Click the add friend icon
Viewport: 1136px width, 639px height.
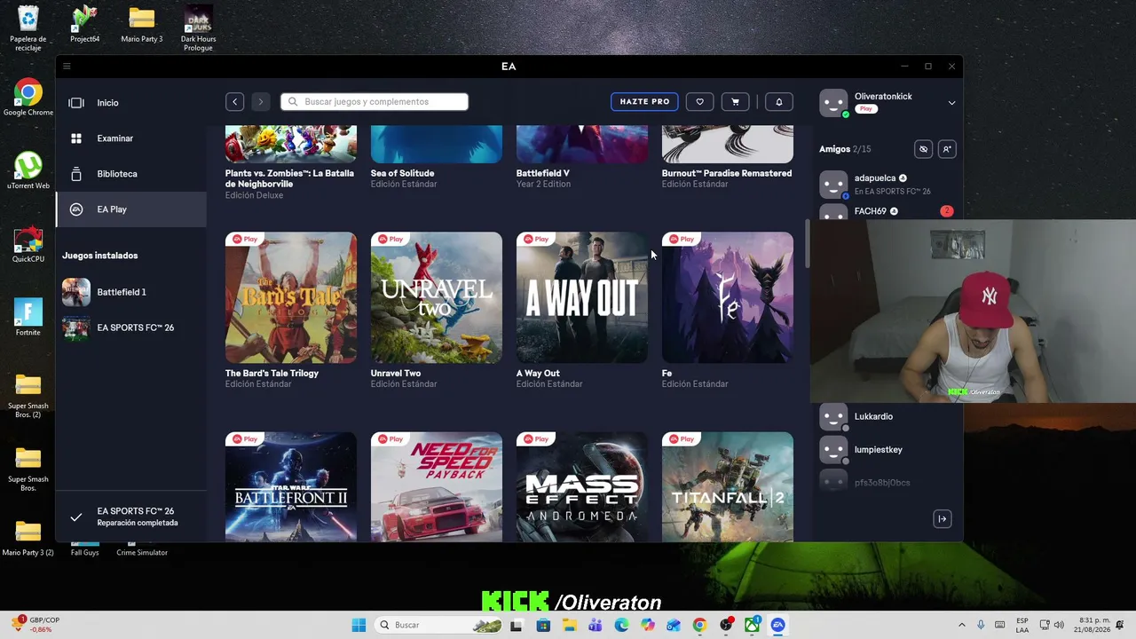[947, 149]
